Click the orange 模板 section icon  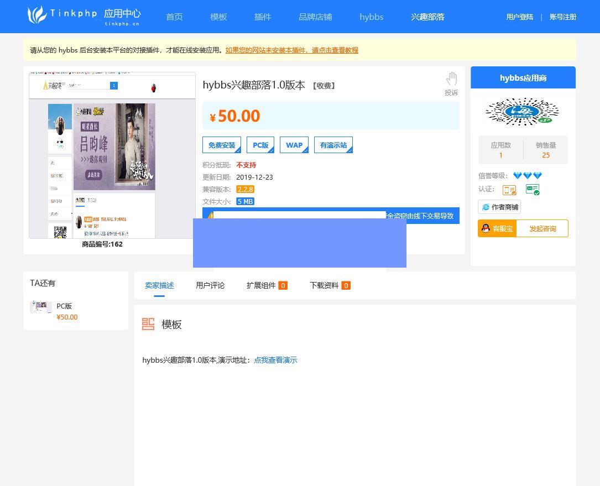148,324
